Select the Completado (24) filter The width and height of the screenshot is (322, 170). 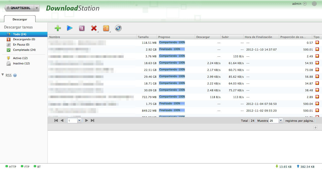[24, 50]
